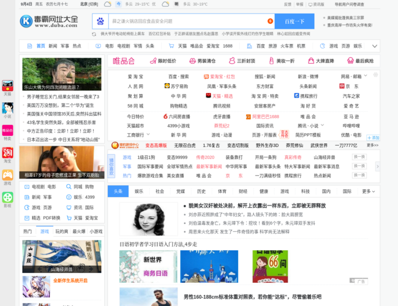Screen dimensions: 398x306
Task: Open the 更多 dropdown in news tabs
Action: click(368, 192)
